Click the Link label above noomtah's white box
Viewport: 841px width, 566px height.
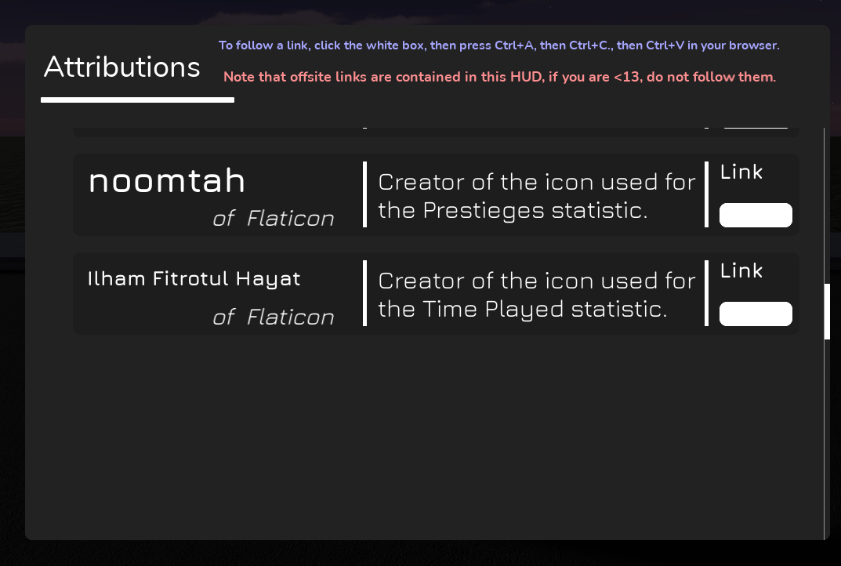(741, 172)
